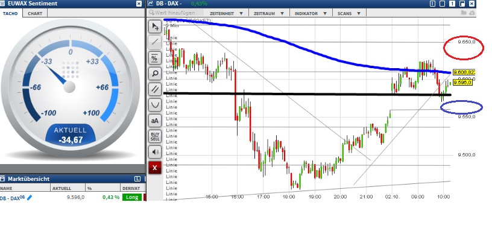
Task: Click the split-column layout icon in chart title bar
Action: (x=433, y=4)
